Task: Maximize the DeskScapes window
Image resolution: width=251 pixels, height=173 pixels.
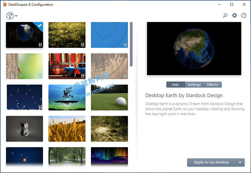Action: pos(232,4)
